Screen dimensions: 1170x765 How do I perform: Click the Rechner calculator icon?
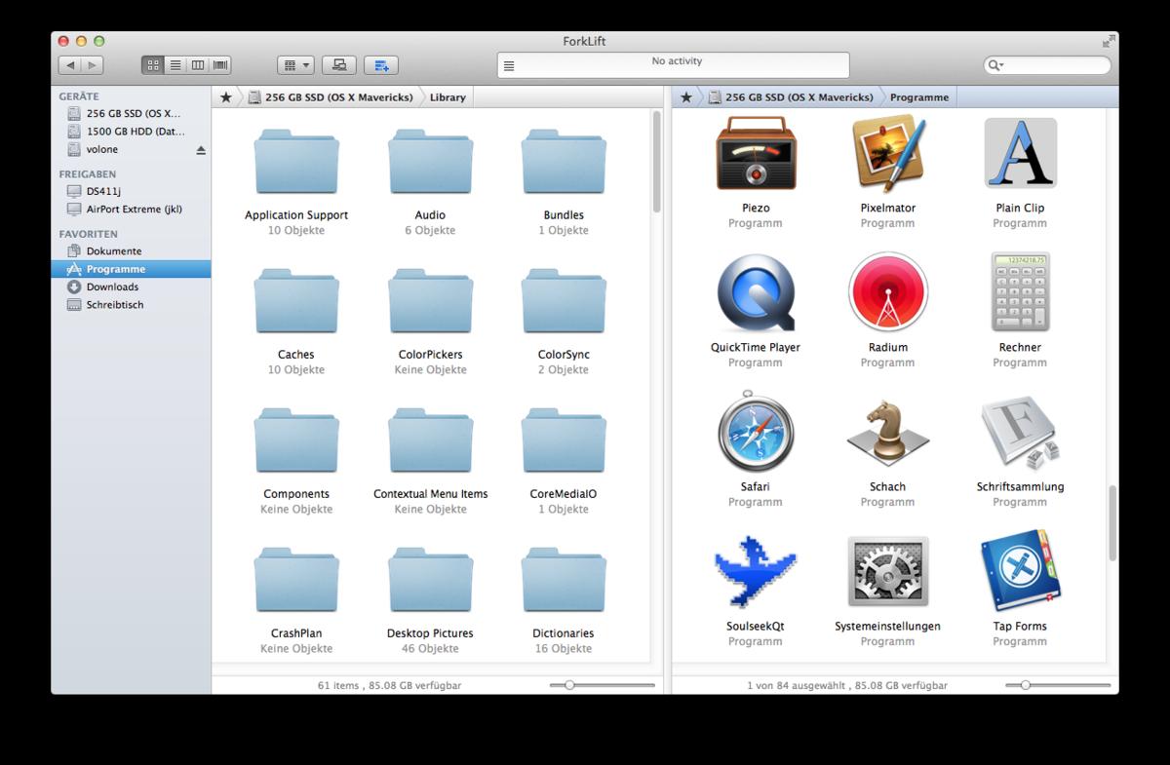click(1020, 291)
